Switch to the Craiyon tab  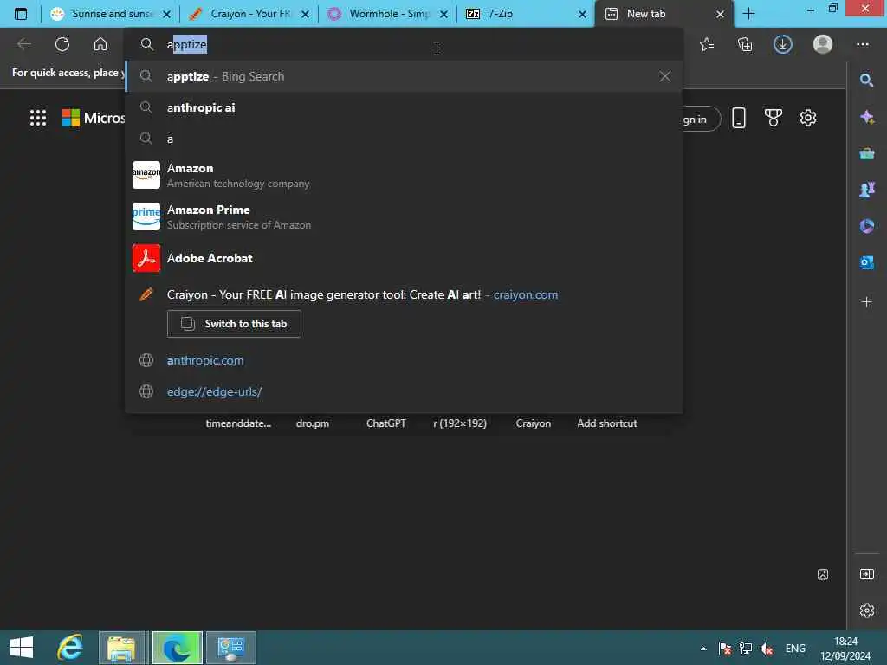click(x=249, y=14)
